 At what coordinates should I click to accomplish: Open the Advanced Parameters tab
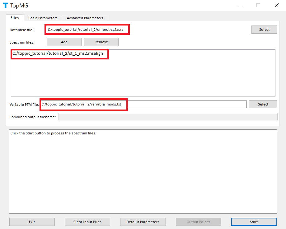tap(85, 18)
